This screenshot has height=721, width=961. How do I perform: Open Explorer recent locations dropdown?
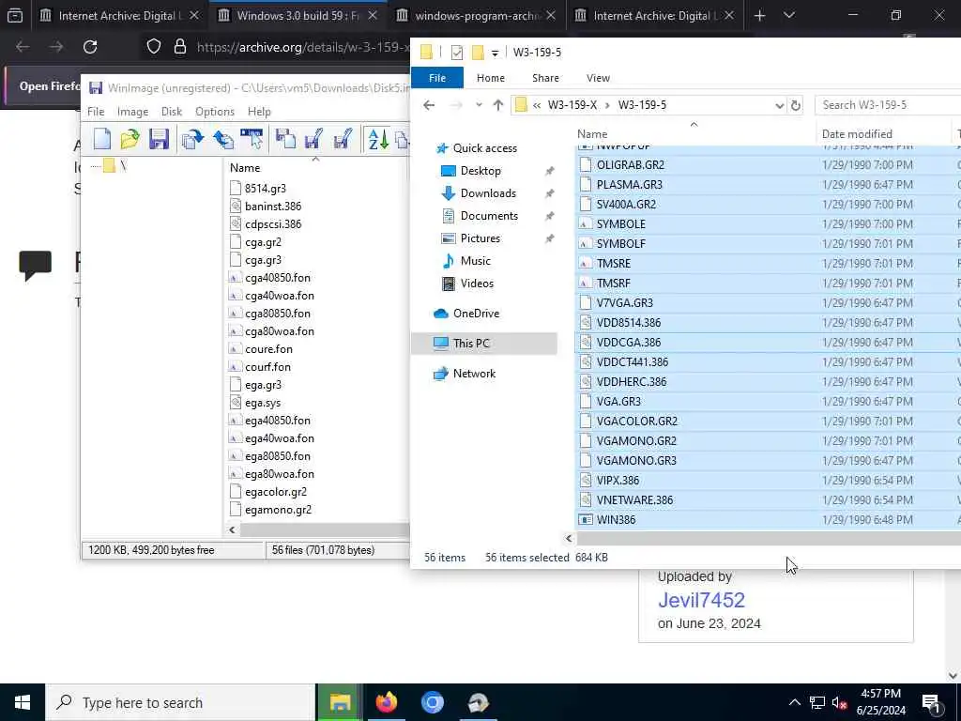tap(479, 105)
